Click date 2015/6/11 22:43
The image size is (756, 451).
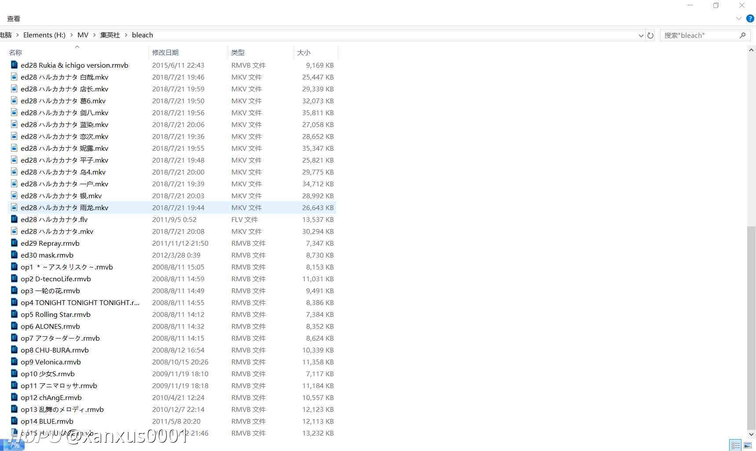click(x=178, y=65)
